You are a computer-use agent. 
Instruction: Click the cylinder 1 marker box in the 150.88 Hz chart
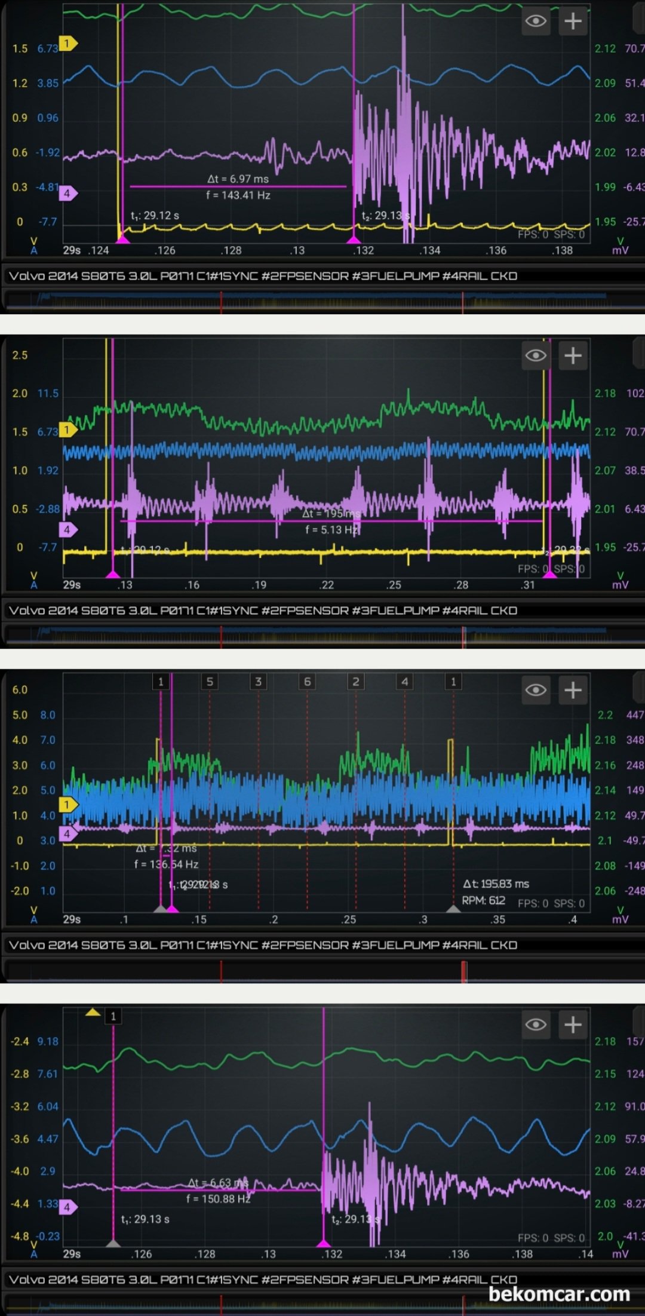click(113, 1016)
